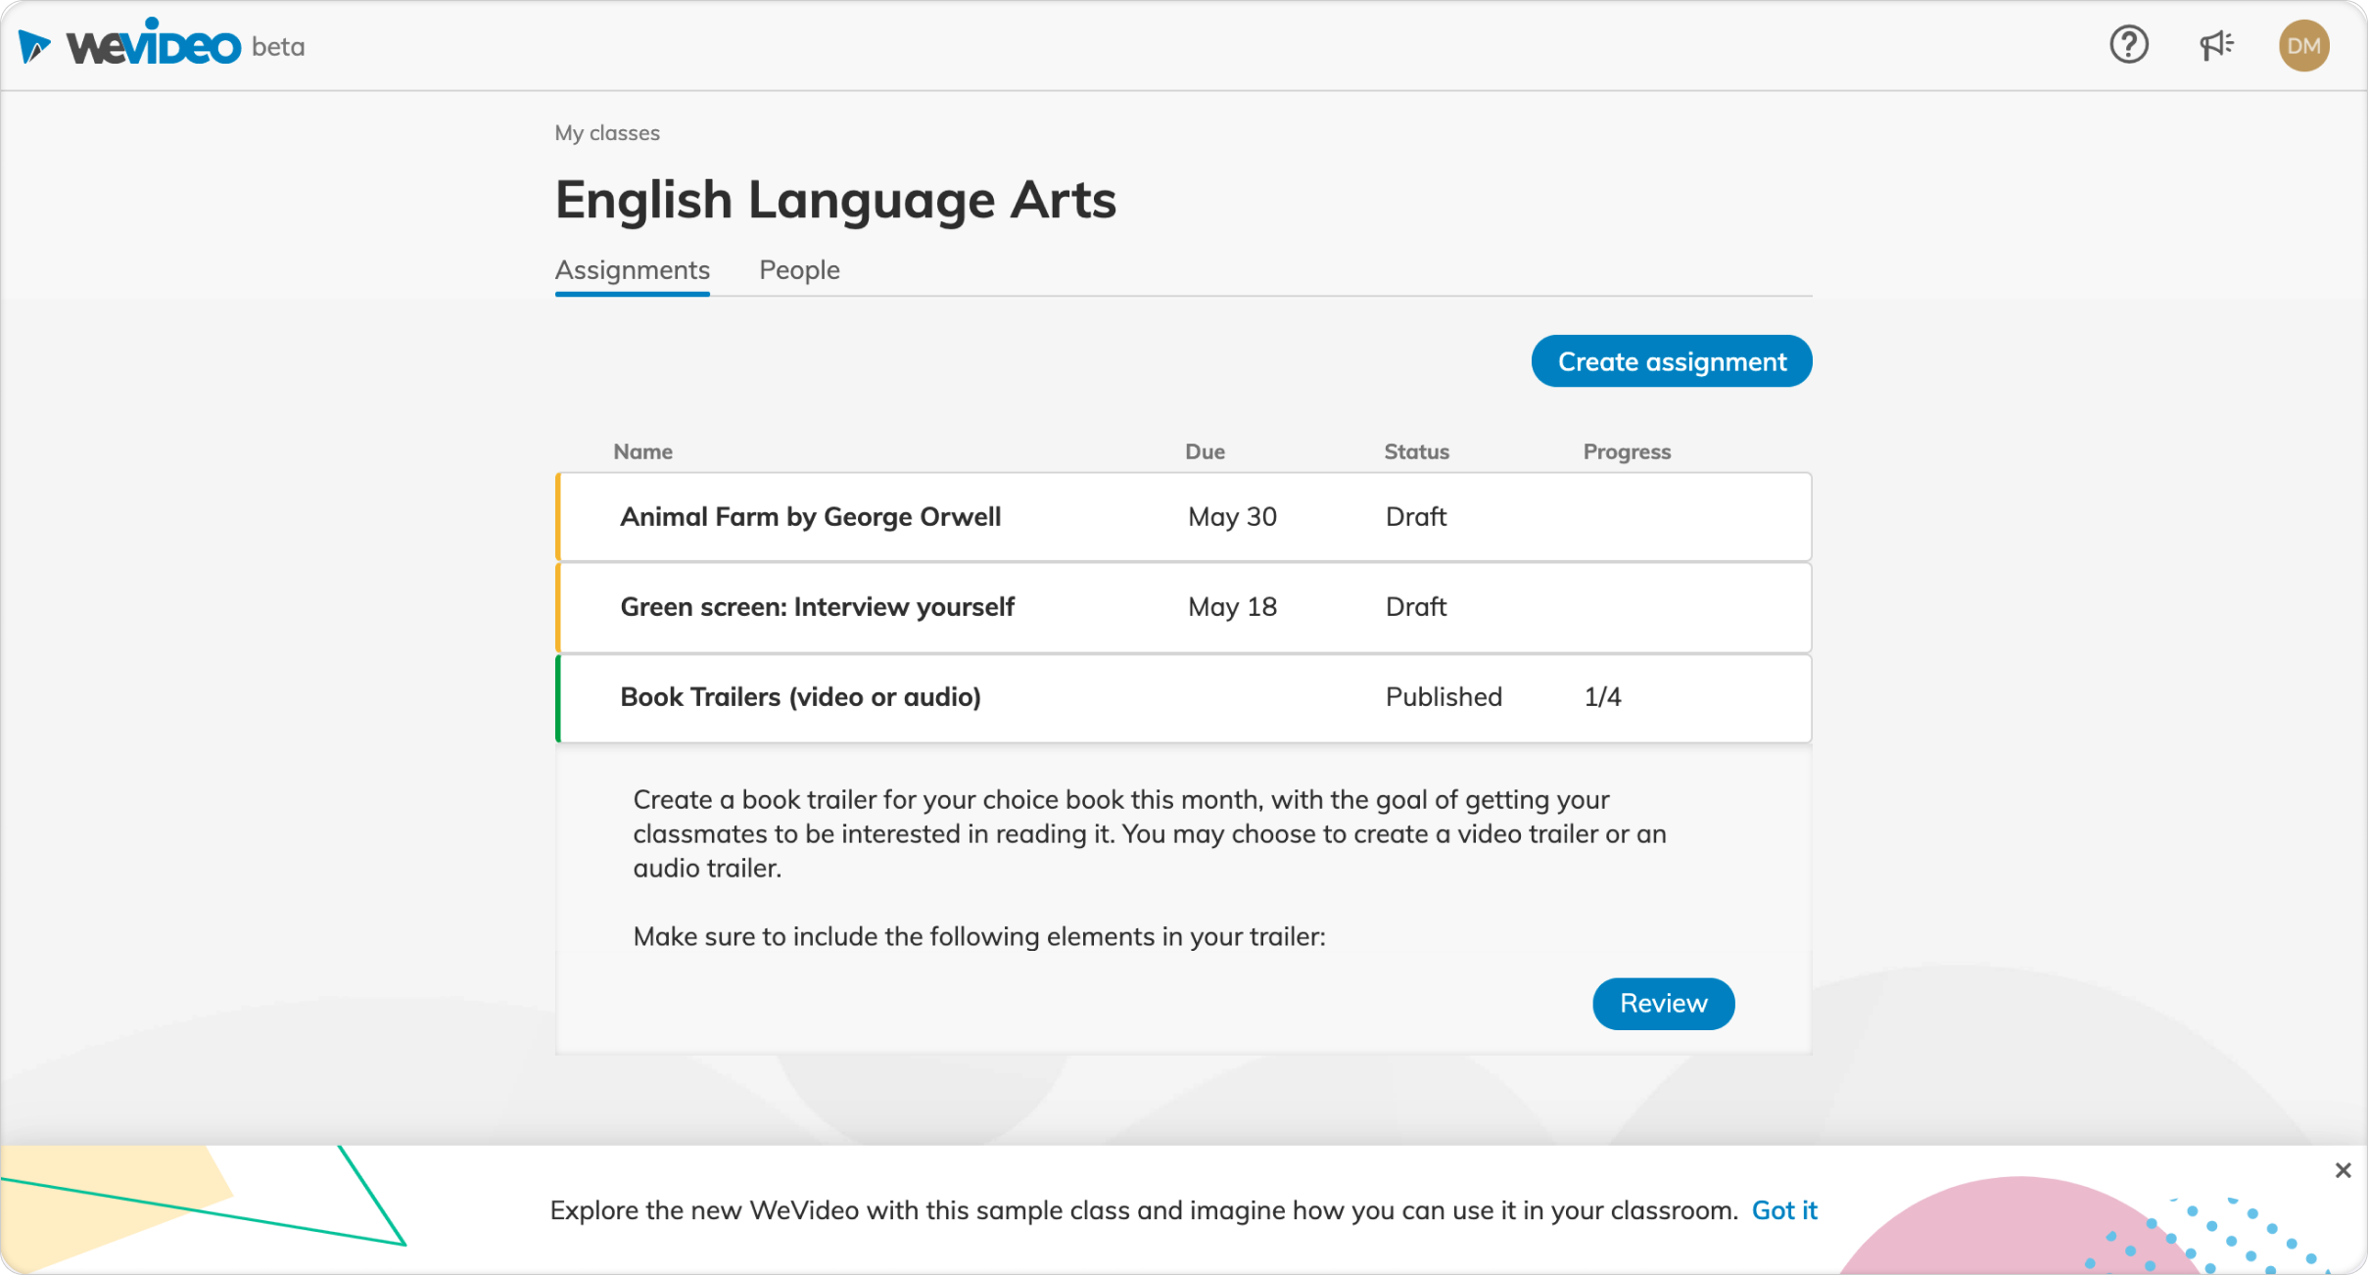
Task: Click the Create assignment button
Action: pyautogui.click(x=1671, y=361)
